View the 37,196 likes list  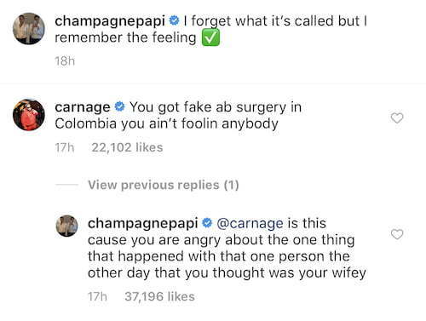[159, 297]
